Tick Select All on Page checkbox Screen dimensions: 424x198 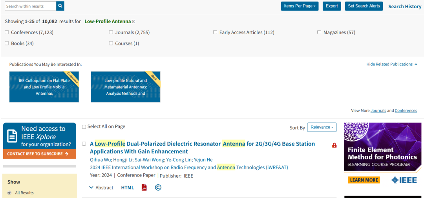pyautogui.click(x=84, y=127)
